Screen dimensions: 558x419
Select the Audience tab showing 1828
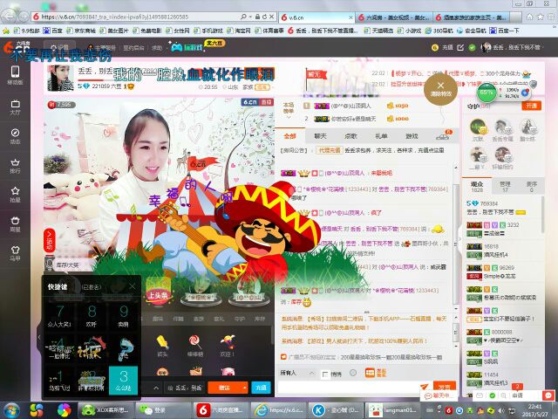point(477,187)
